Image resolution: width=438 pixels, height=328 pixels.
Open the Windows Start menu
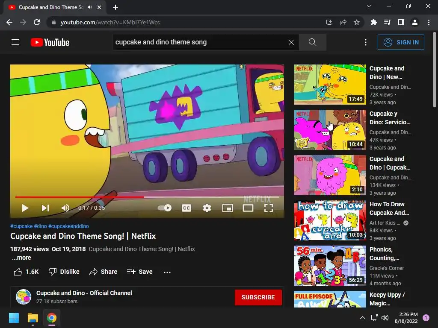[14, 318]
